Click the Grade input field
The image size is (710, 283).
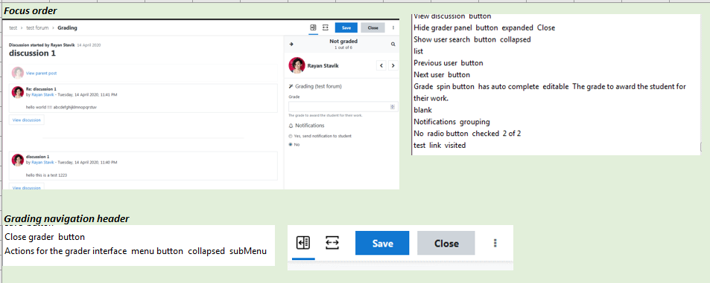coord(343,107)
